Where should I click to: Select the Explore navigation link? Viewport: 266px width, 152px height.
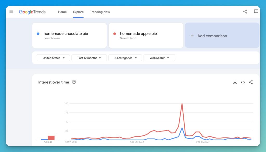(78, 12)
